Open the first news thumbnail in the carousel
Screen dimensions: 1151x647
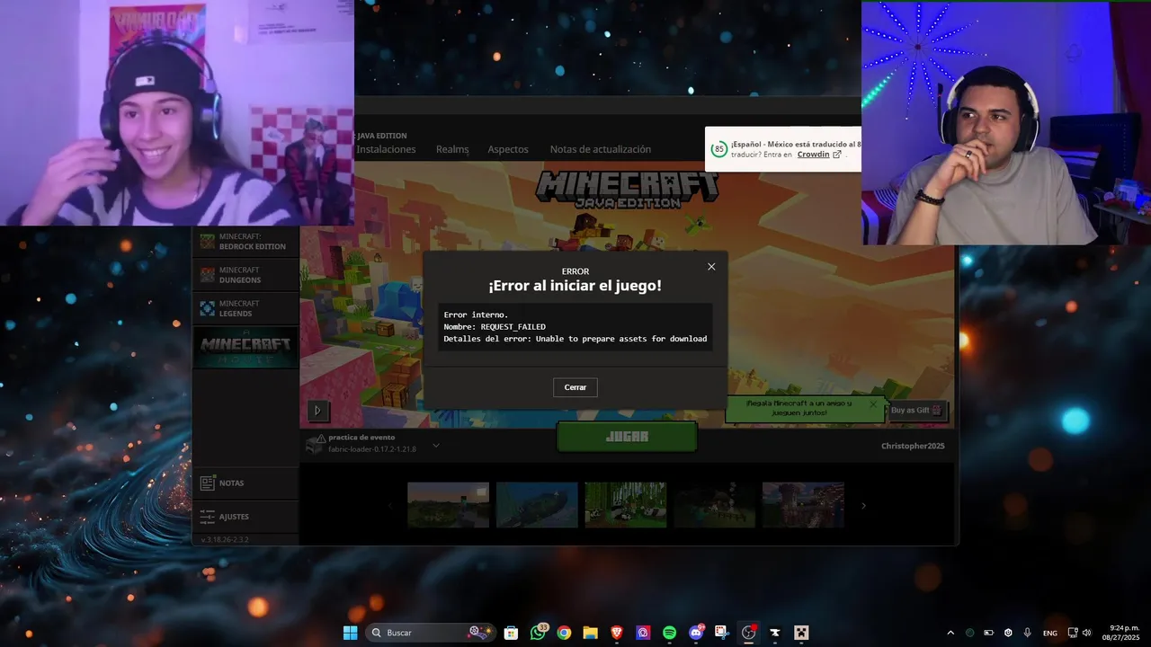(x=448, y=505)
